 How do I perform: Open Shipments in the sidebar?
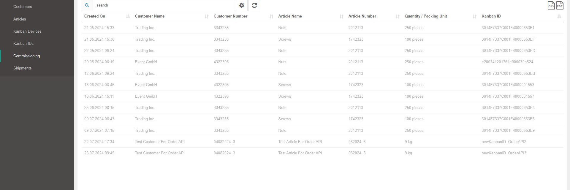tap(22, 68)
